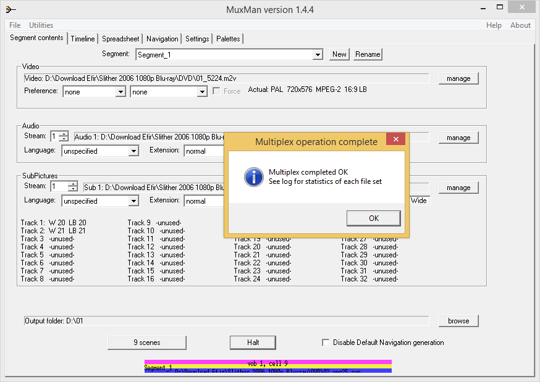Click the SubPictures Stream number stepper
Image resolution: width=540 pixels, height=382 pixels.
(x=73, y=186)
